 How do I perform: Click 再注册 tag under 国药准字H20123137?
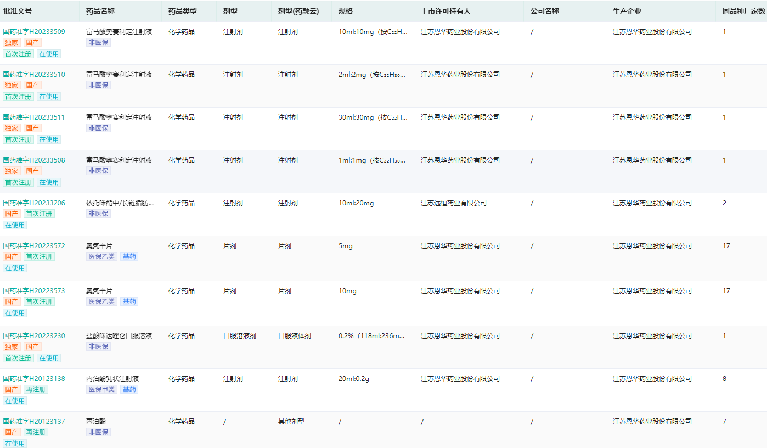click(36, 432)
